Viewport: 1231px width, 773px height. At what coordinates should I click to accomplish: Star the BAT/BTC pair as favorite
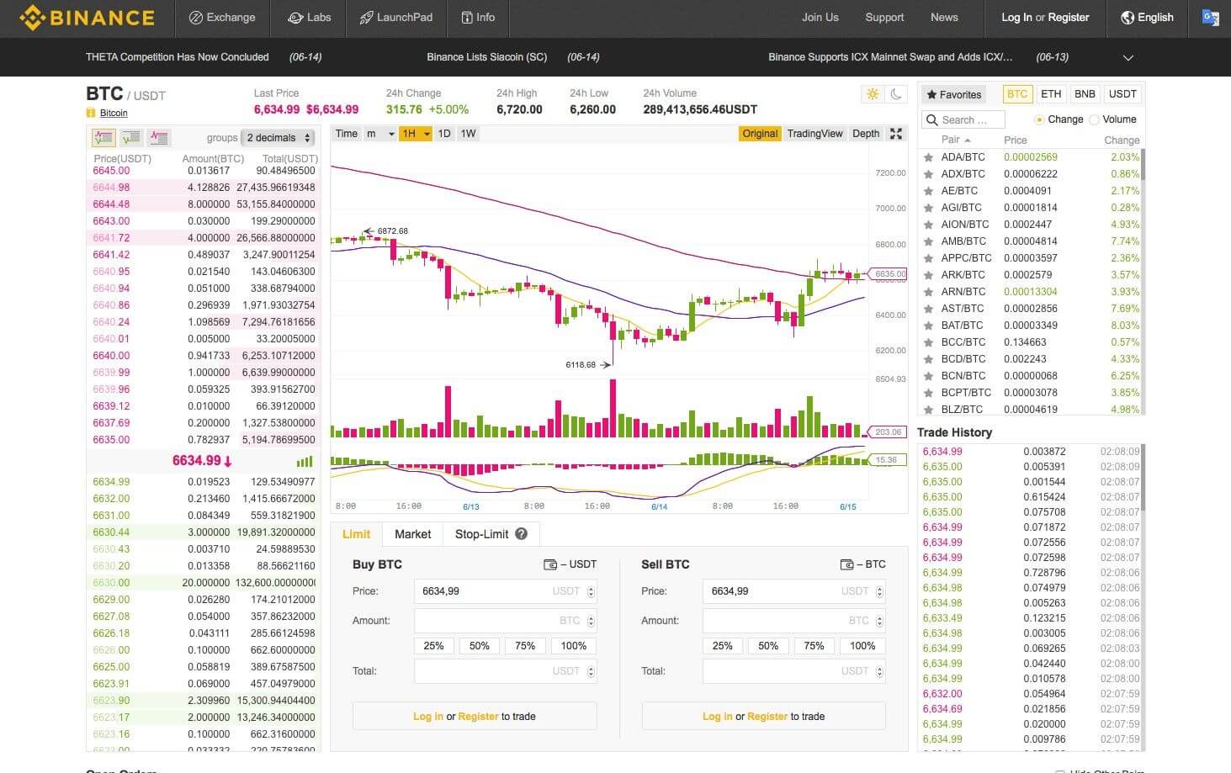point(928,326)
